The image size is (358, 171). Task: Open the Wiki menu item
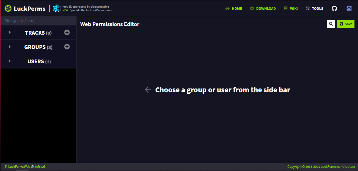[x=291, y=8]
